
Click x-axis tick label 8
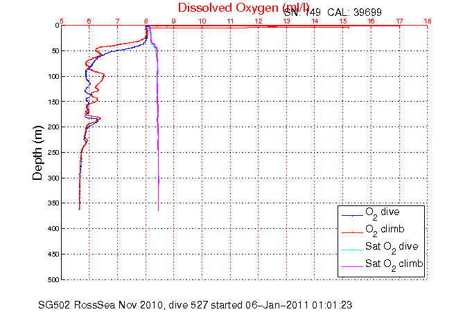(146, 21)
